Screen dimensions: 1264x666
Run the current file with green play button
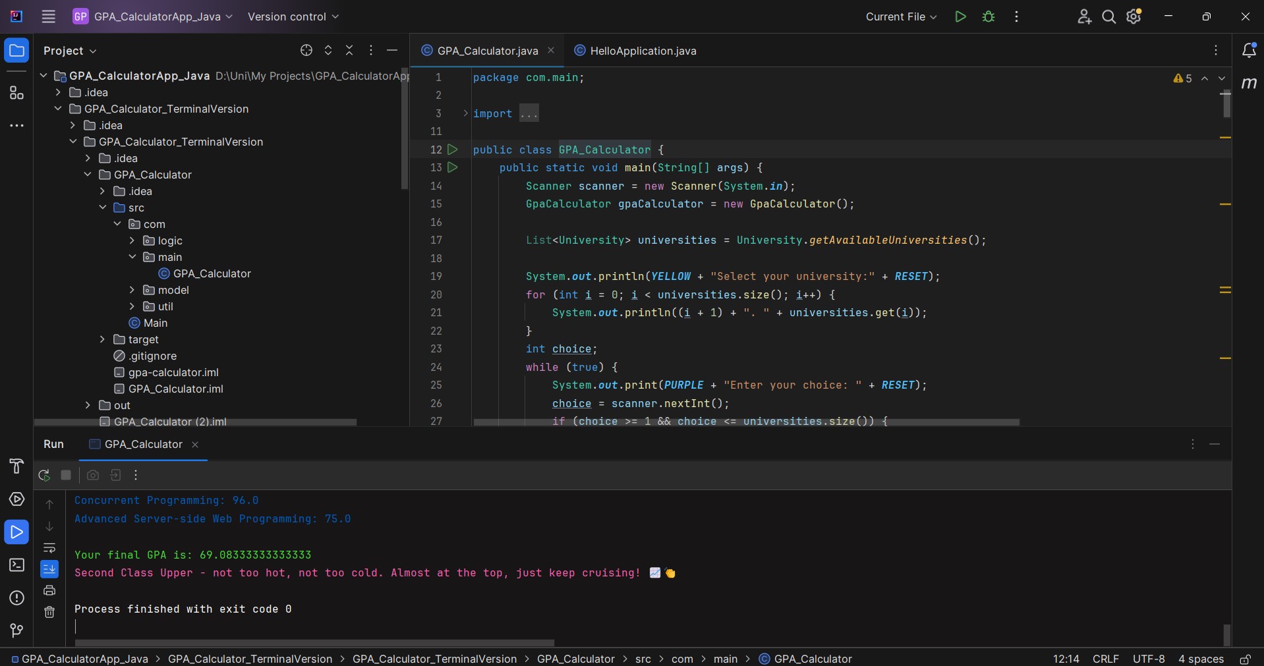[x=960, y=16]
